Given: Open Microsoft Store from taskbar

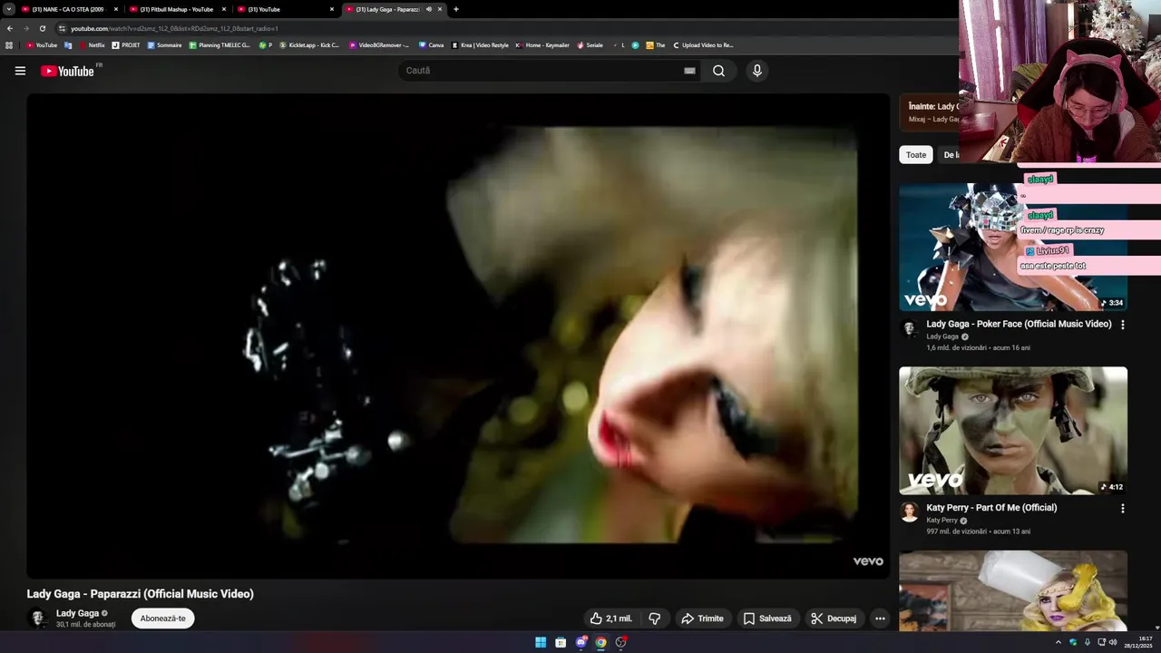Looking at the screenshot, I should (561, 642).
